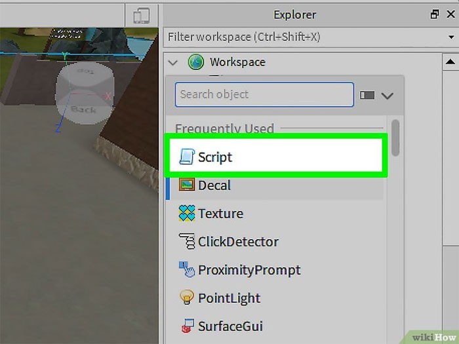Click the Texture checkered icon

click(x=186, y=213)
